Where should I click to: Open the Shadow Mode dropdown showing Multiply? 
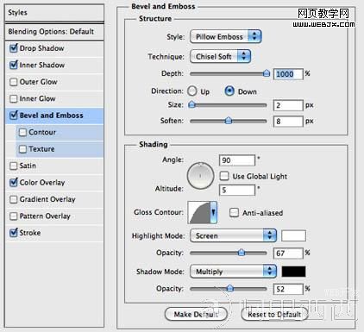point(233,272)
